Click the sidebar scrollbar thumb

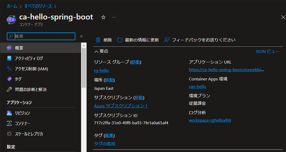coord(84,68)
